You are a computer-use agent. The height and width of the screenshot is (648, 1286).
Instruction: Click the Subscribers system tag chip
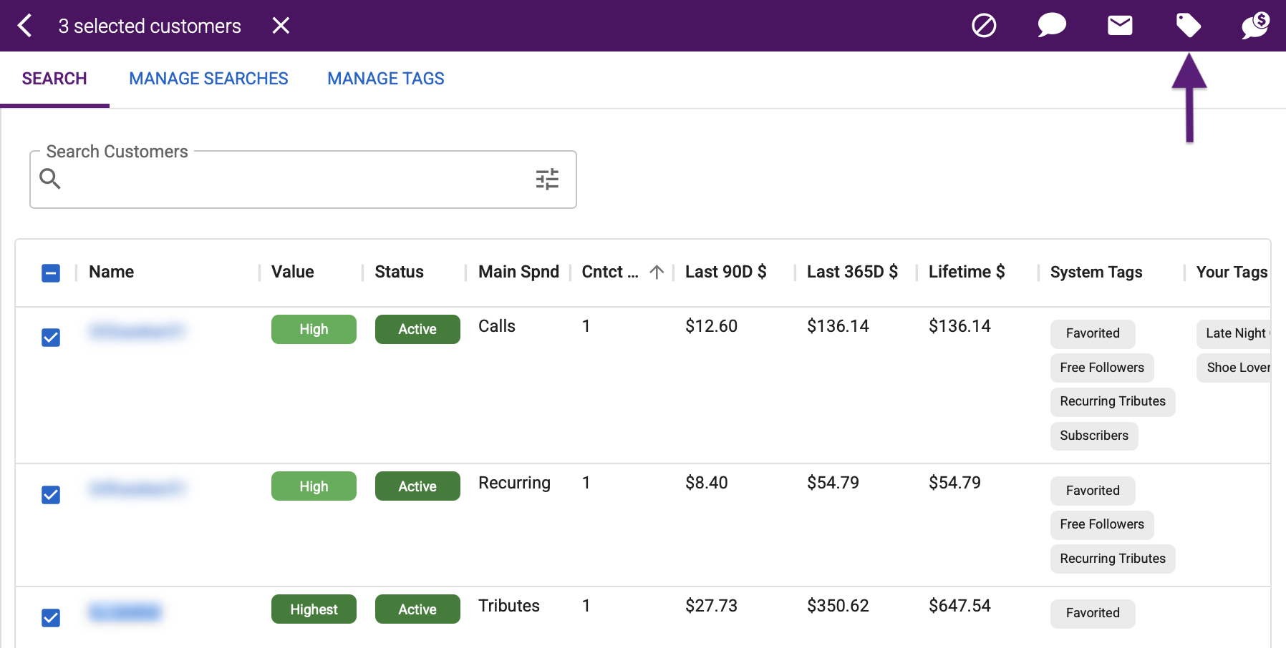pyautogui.click(x=1094, y=436)
